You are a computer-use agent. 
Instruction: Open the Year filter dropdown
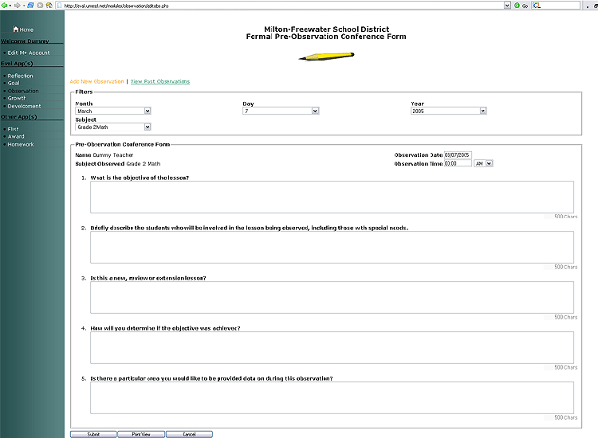(x=483, y=111)
